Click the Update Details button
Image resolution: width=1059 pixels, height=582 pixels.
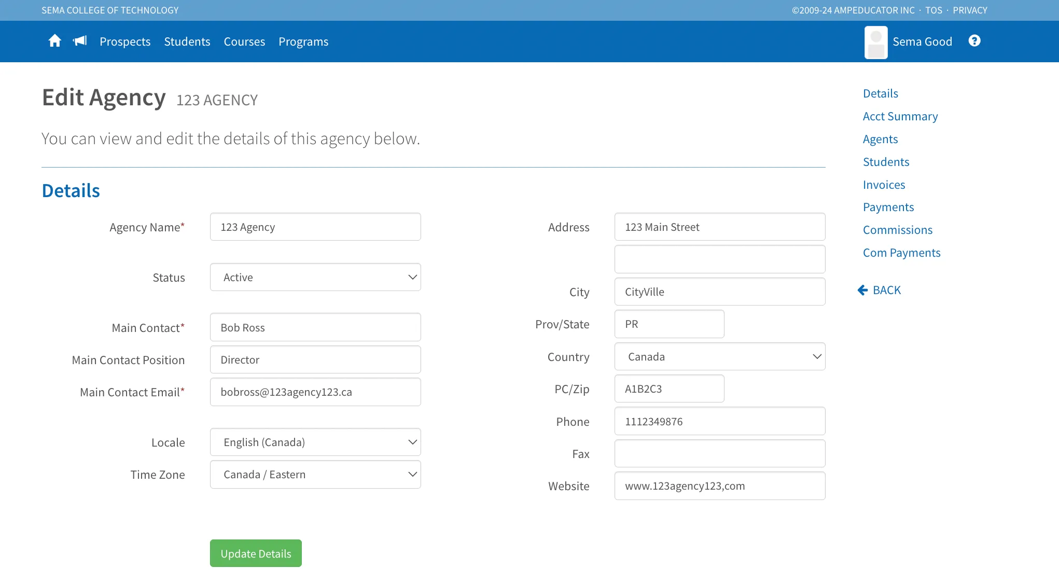tap(256, 553)
